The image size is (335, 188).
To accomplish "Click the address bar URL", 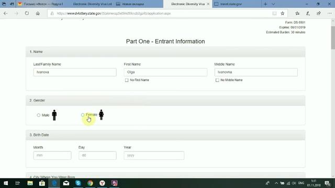I will (x=114, y=14).
